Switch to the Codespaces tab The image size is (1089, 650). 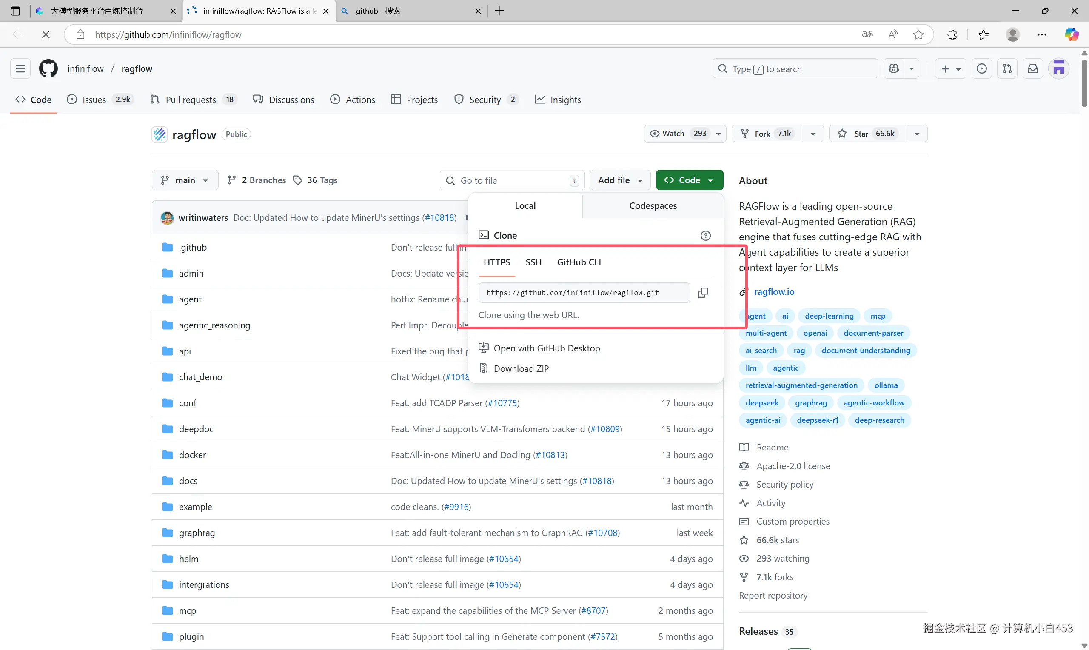tap(653, 206)
